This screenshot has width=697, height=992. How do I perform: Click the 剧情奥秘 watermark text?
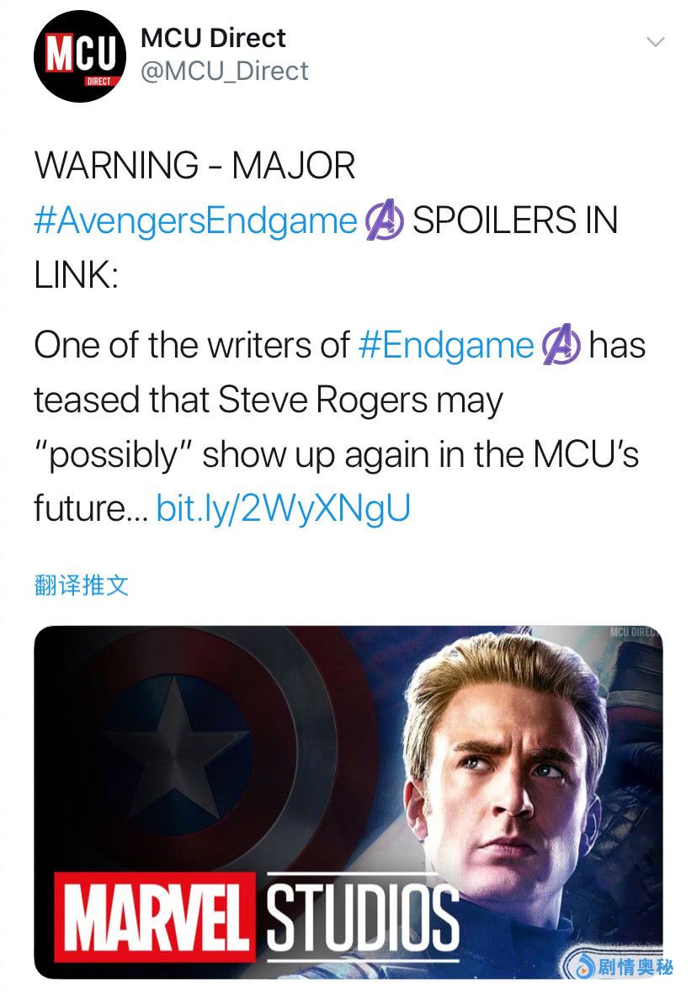point(635,968)
